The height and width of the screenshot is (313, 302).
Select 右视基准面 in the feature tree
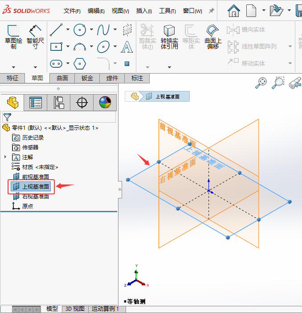[x=31, y=197]
